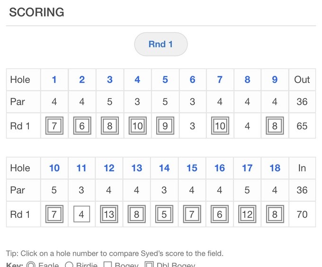
Task: Click hole number 4 link
Action: click(x=137, y=80)
